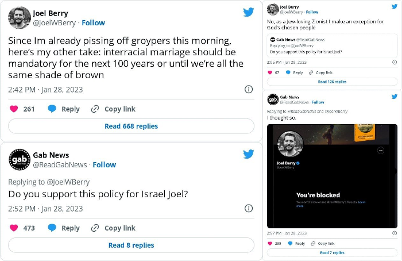Click the copy link chain icon on the 261-likes tweet
402x261 pixels.
click(x=95, y=109)
